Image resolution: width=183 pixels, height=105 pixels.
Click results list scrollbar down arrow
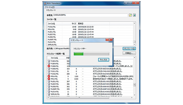135,95
